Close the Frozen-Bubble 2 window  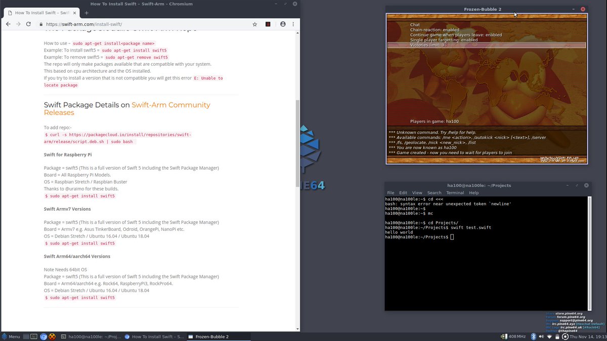[583, 9]
